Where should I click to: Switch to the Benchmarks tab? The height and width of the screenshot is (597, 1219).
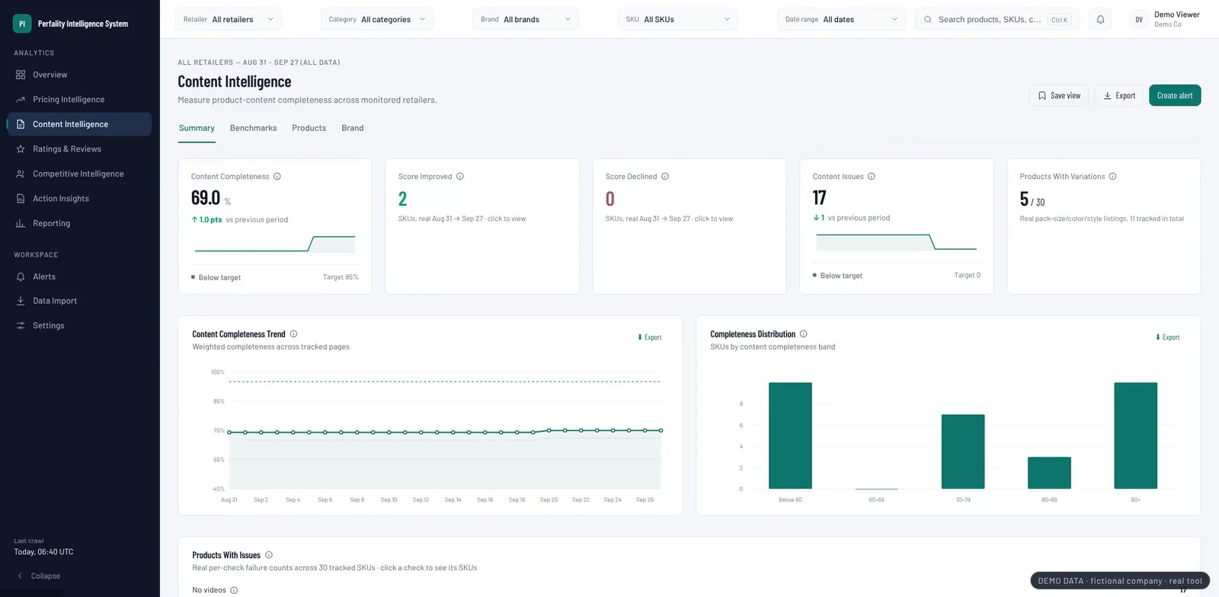(254, 128)
